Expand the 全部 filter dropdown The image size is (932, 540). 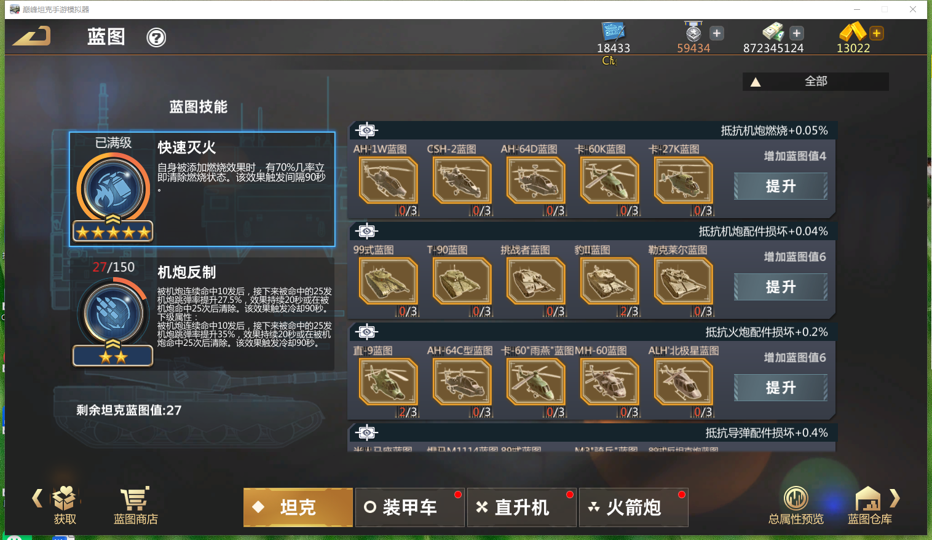pos(815,82)
